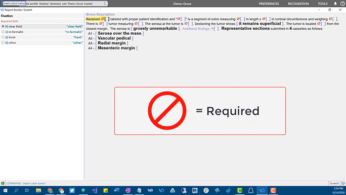346x195 pixels.
Task: Click the 'Gross Description' heading
Action: tap(100, 14)
